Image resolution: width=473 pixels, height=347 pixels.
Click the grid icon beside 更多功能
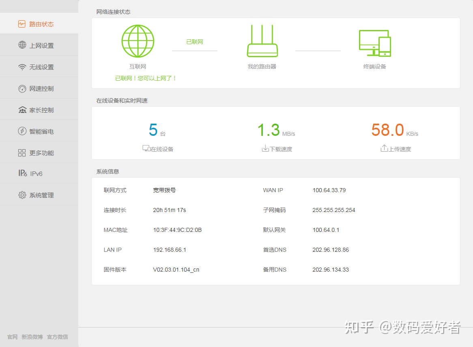tap(22, 153)
